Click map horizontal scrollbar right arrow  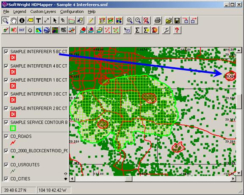click(233, 179)
